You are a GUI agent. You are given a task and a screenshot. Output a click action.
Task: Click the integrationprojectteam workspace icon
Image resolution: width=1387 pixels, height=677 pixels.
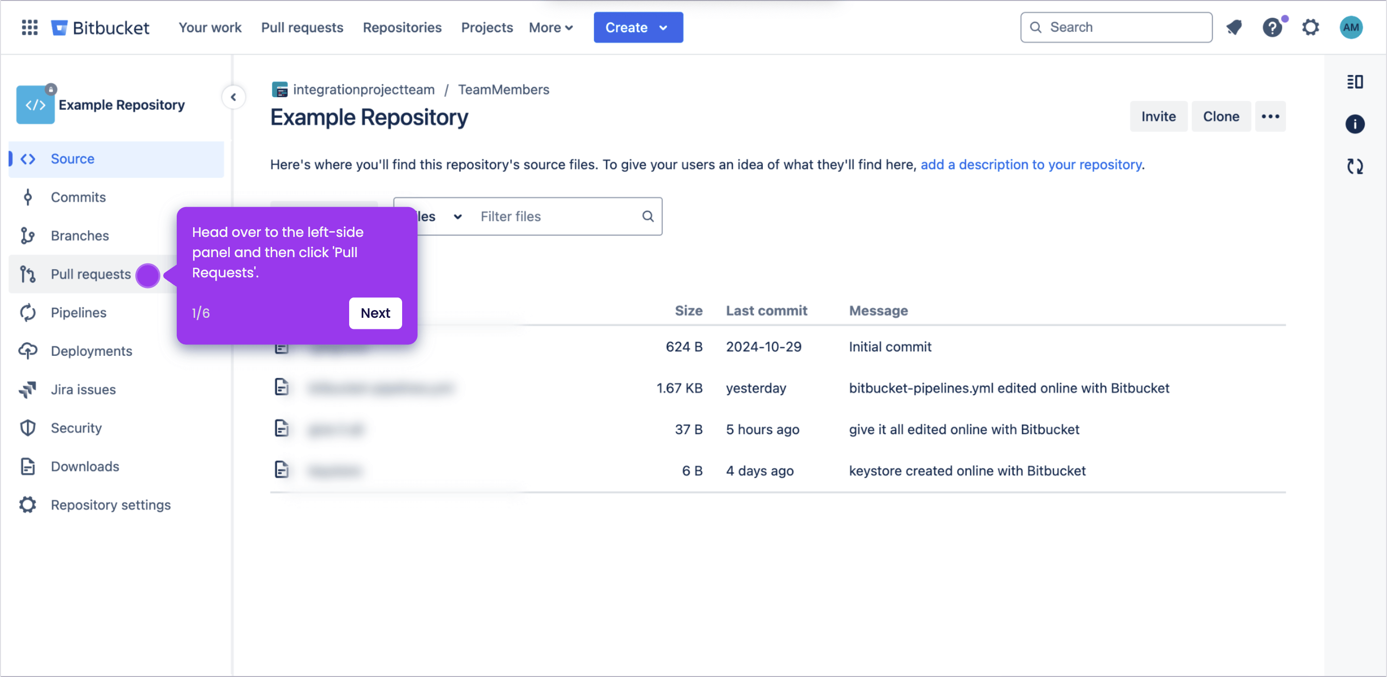[280, 90]
